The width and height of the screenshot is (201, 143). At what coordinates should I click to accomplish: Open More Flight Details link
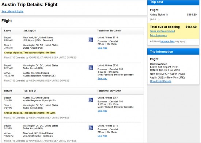click(x=161, y=81)
